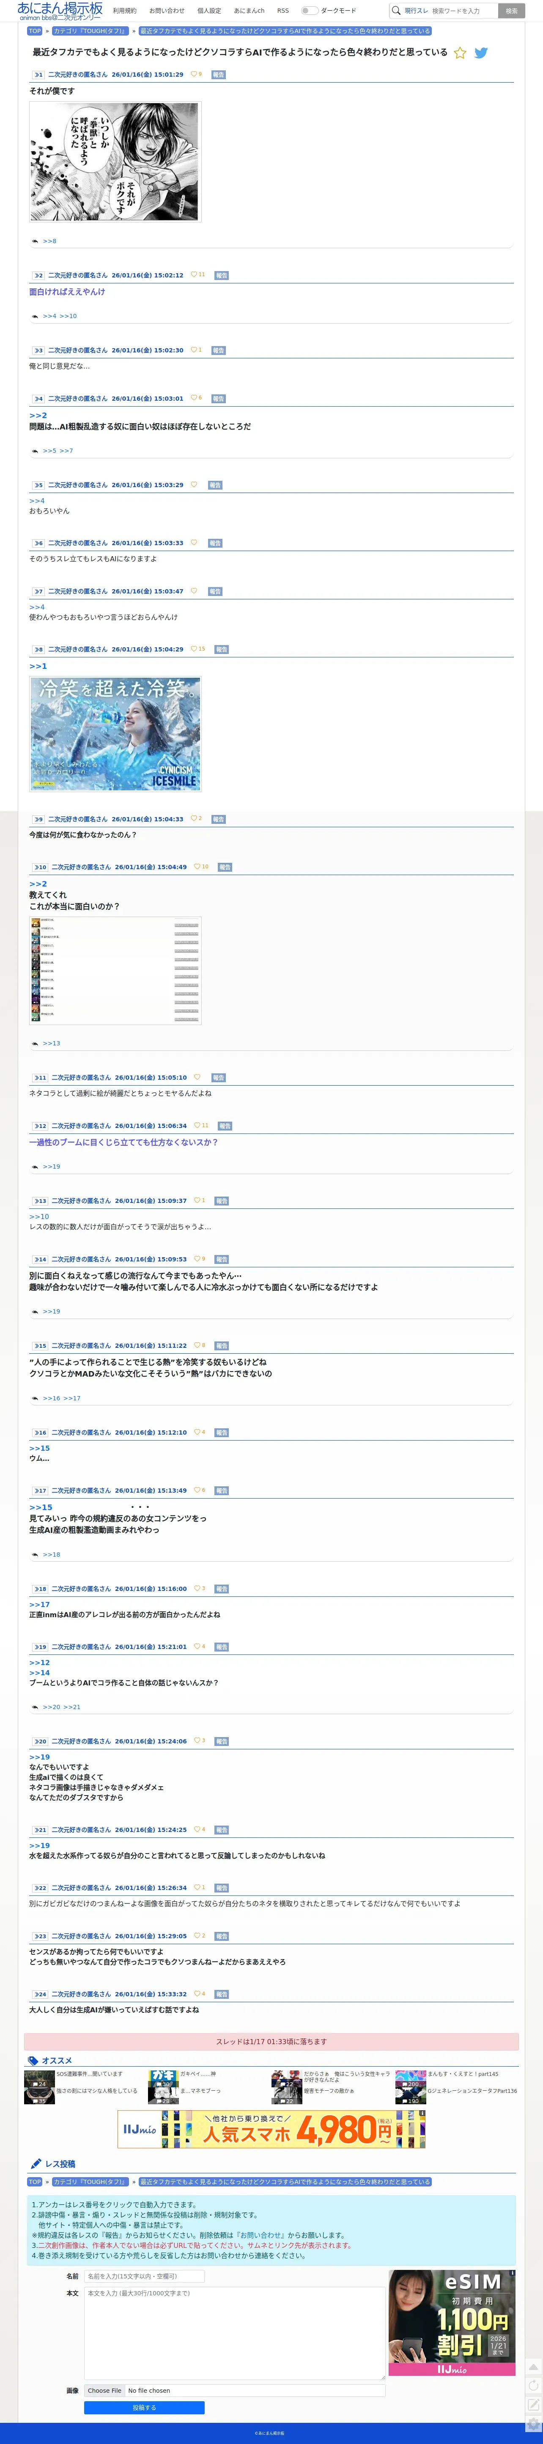Click the Choose File image upload button

tap(104, 2391)
